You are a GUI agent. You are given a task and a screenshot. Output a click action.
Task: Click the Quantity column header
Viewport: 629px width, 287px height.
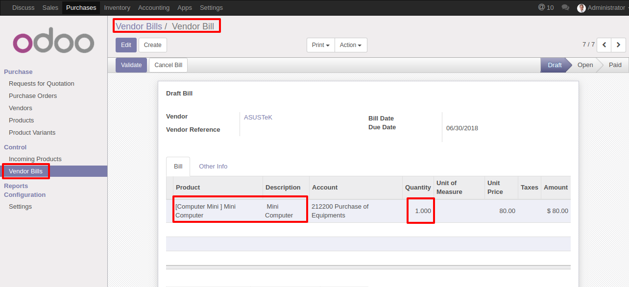click(418, 188)
